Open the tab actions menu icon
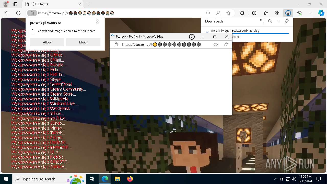 pos(15,4)
